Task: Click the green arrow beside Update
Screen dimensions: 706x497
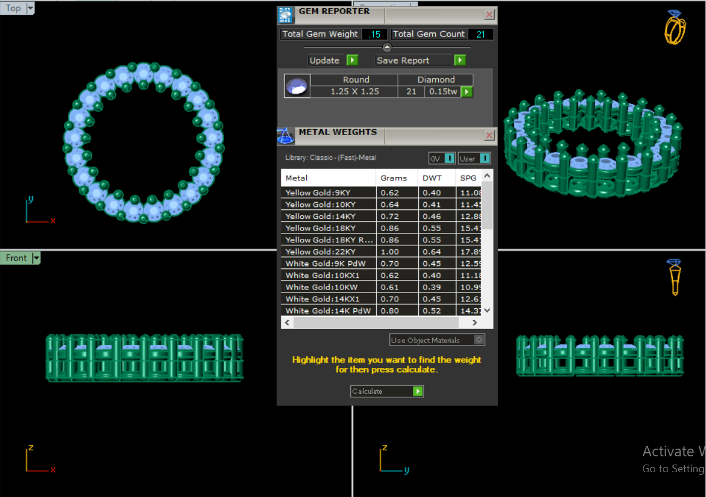Action: click(352, 60)
